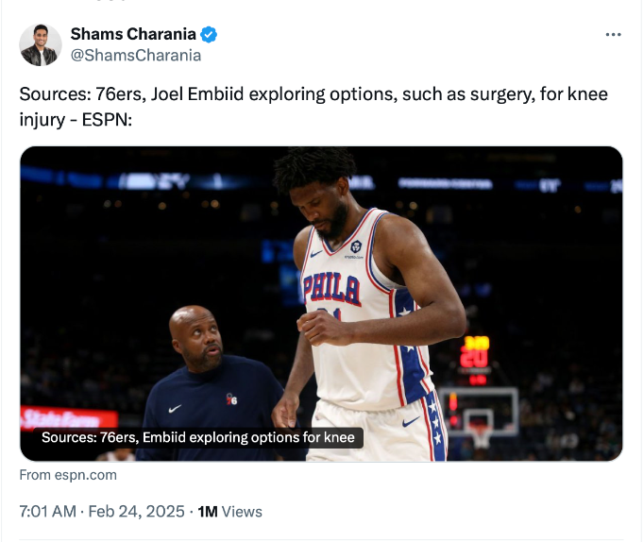
Task: Click the card caption overlay about Embiid
Action: (x=198, y=438)
